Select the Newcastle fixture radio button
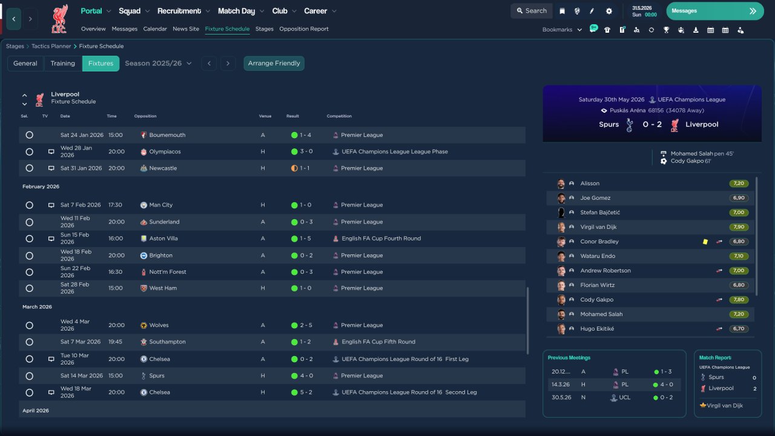Viewport: 775px width, 436px height. pyautogui.click(x=29, y=168)
